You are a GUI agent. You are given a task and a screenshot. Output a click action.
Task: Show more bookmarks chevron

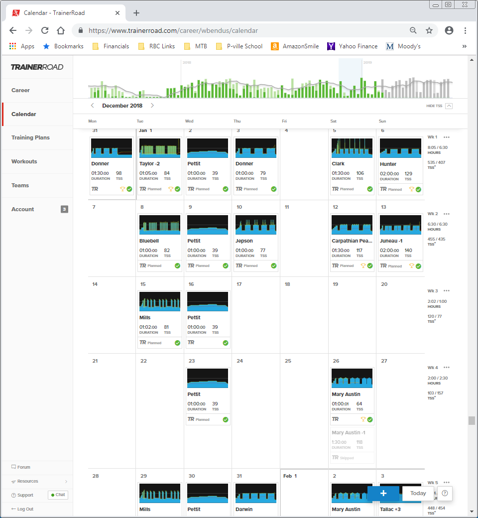[465, 46]
